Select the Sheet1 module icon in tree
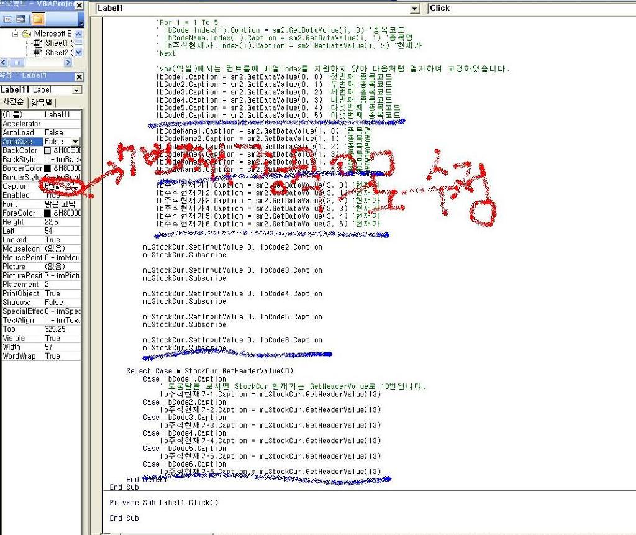The height and width of the screenshot is (535, 636). [37, 43]
